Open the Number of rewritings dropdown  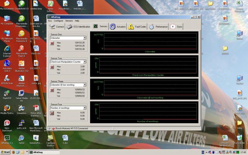pyautogui.click(x=85, y=108)
